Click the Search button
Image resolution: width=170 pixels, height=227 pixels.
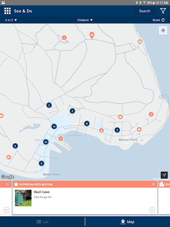click(145, 11)
